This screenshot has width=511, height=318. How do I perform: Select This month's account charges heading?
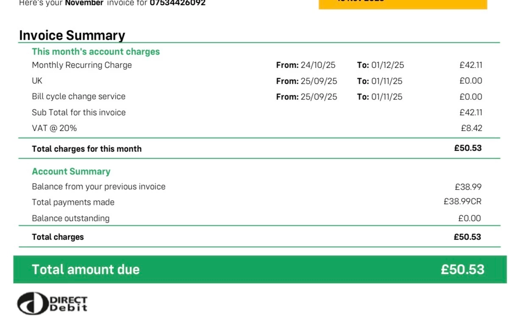(96, 52)
